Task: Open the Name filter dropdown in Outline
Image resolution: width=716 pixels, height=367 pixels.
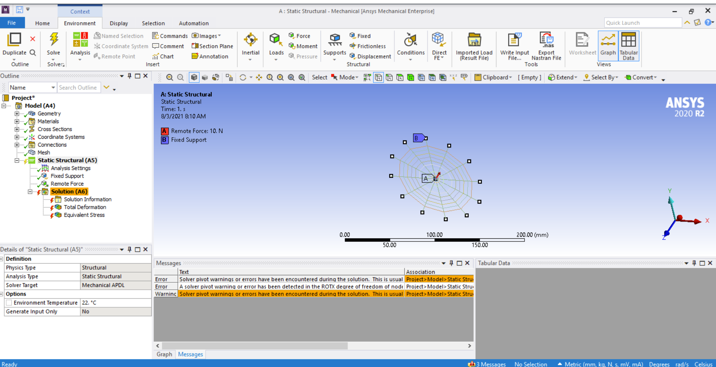Action: tap(53, 87)
